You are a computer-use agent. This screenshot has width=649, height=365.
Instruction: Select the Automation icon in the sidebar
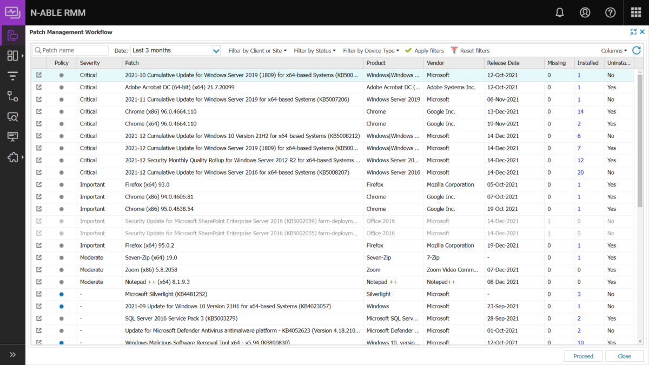pyautogui.click(x=12, y=96)
